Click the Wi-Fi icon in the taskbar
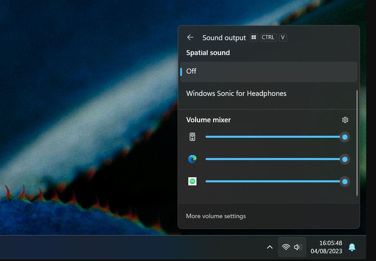The width and height of the screenshot is (376, 261). click(286, 247)
